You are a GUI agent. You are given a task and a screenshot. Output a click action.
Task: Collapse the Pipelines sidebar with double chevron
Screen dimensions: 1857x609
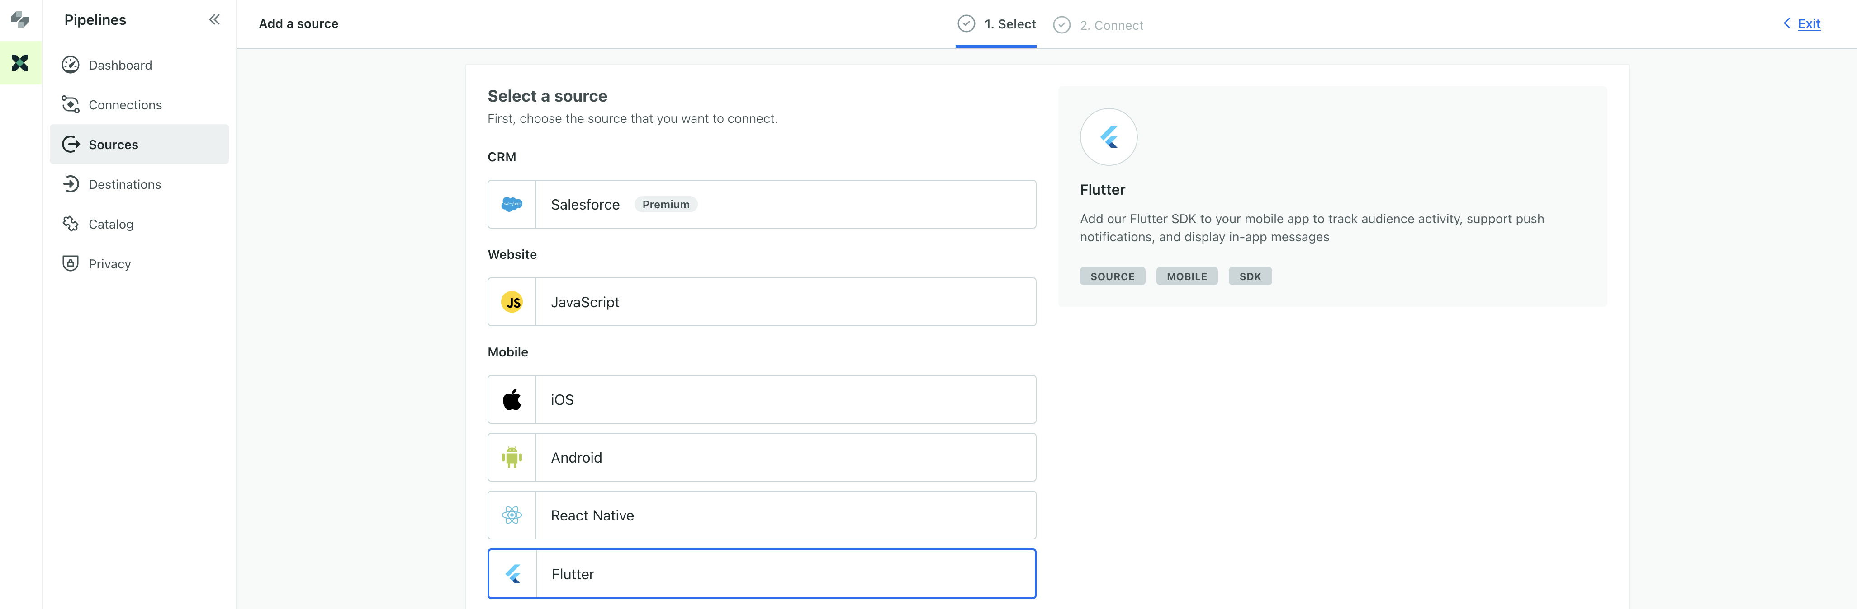tap(214, 19)
